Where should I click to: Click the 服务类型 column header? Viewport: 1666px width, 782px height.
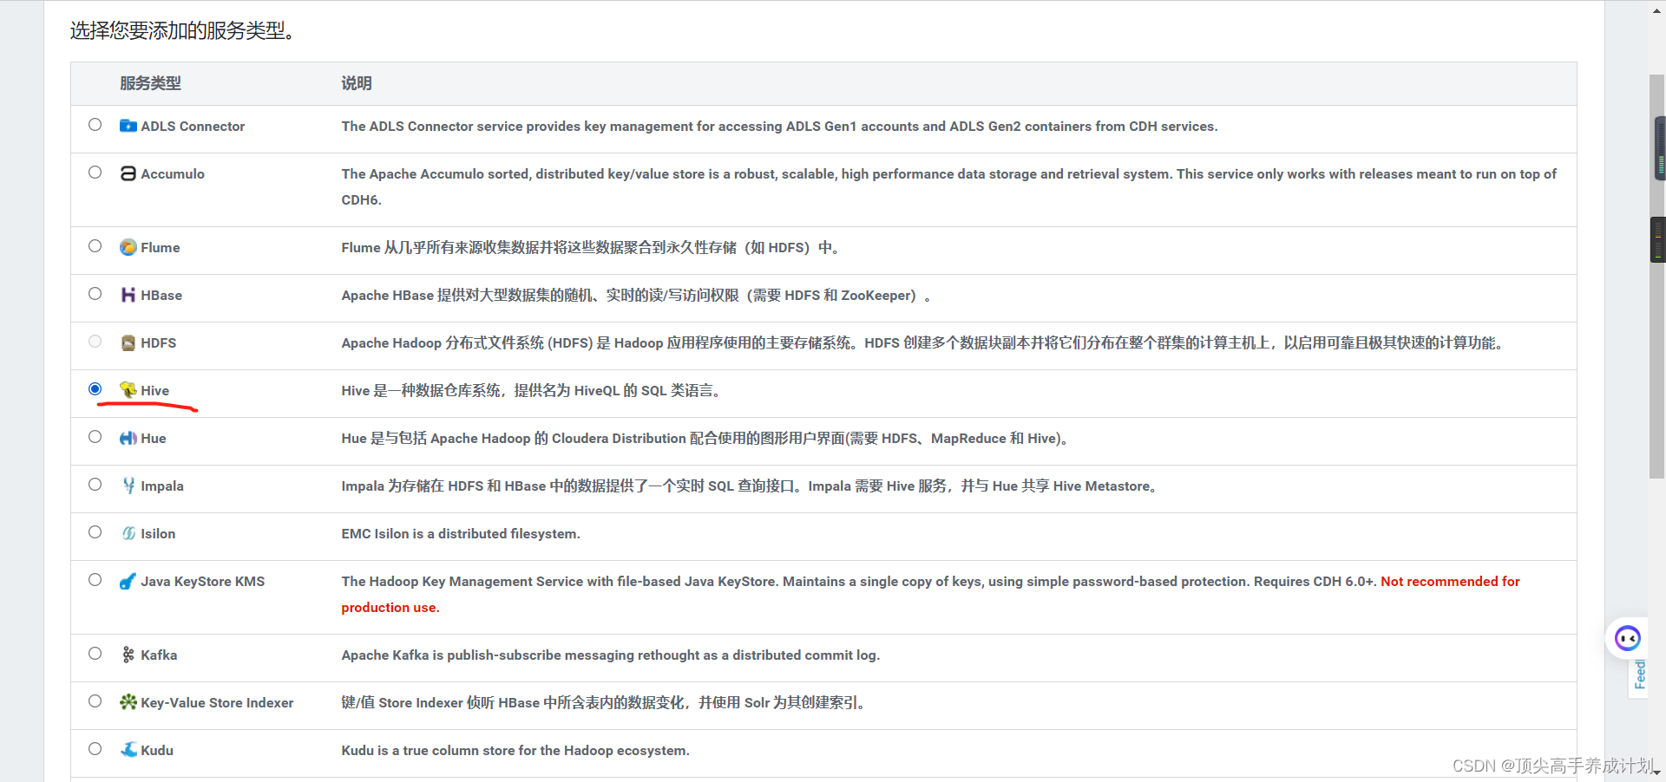[150, 83]
